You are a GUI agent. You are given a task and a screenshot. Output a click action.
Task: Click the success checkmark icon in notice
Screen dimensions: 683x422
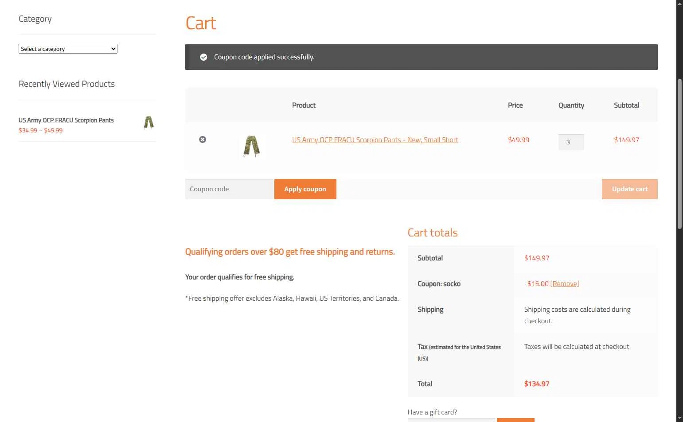coord(203,57)
